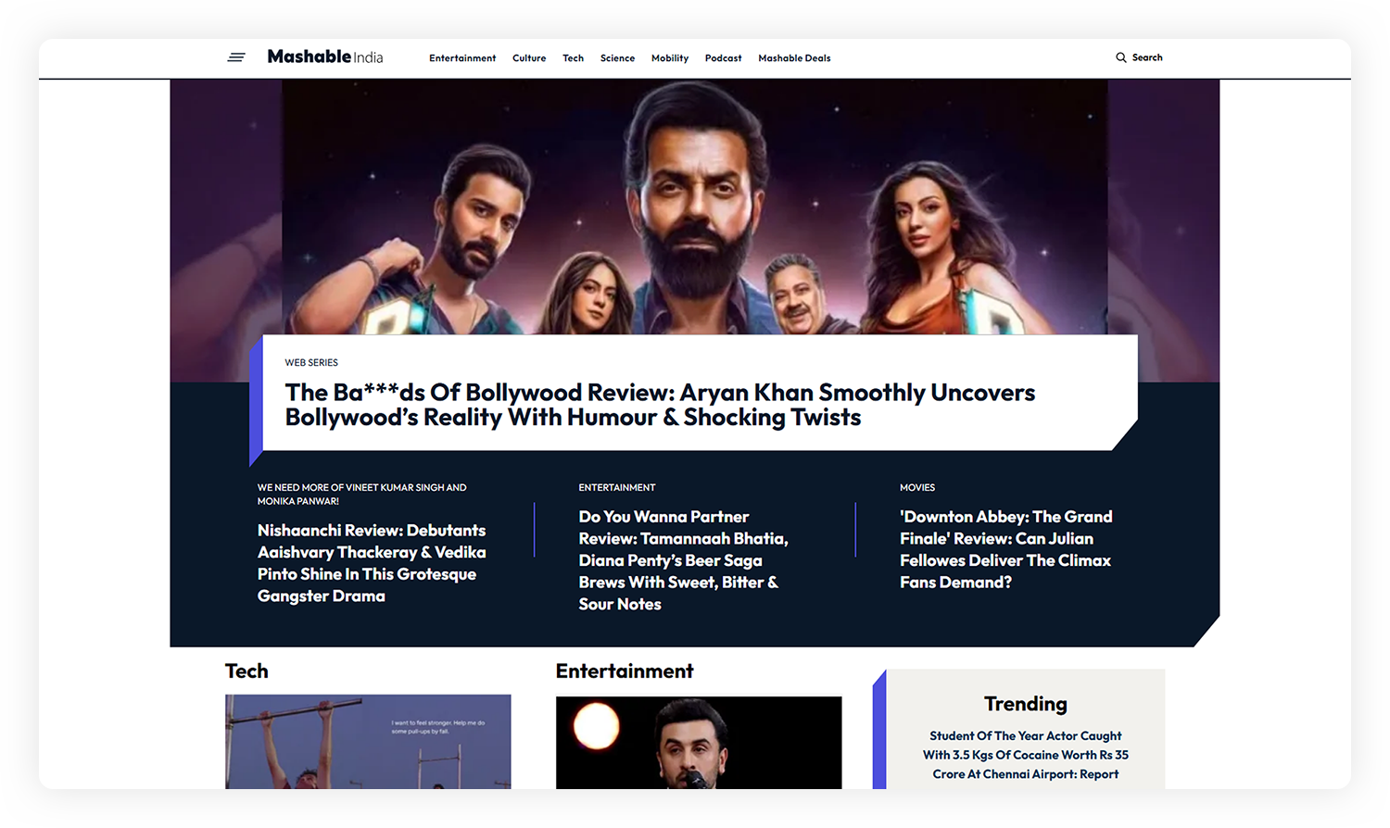Click the Search label in the header
This screenshot has width=1390, height=828.
[1146, 57]
